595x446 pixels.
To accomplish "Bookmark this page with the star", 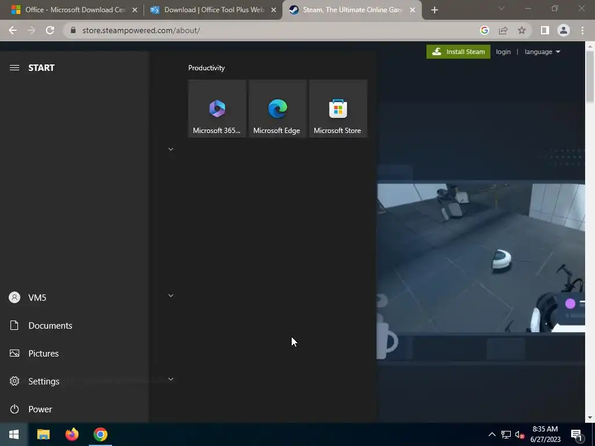I will point(522,30).
